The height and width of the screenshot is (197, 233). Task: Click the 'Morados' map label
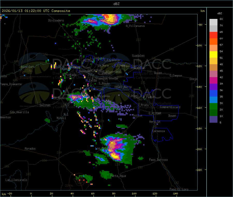[30, 149]
